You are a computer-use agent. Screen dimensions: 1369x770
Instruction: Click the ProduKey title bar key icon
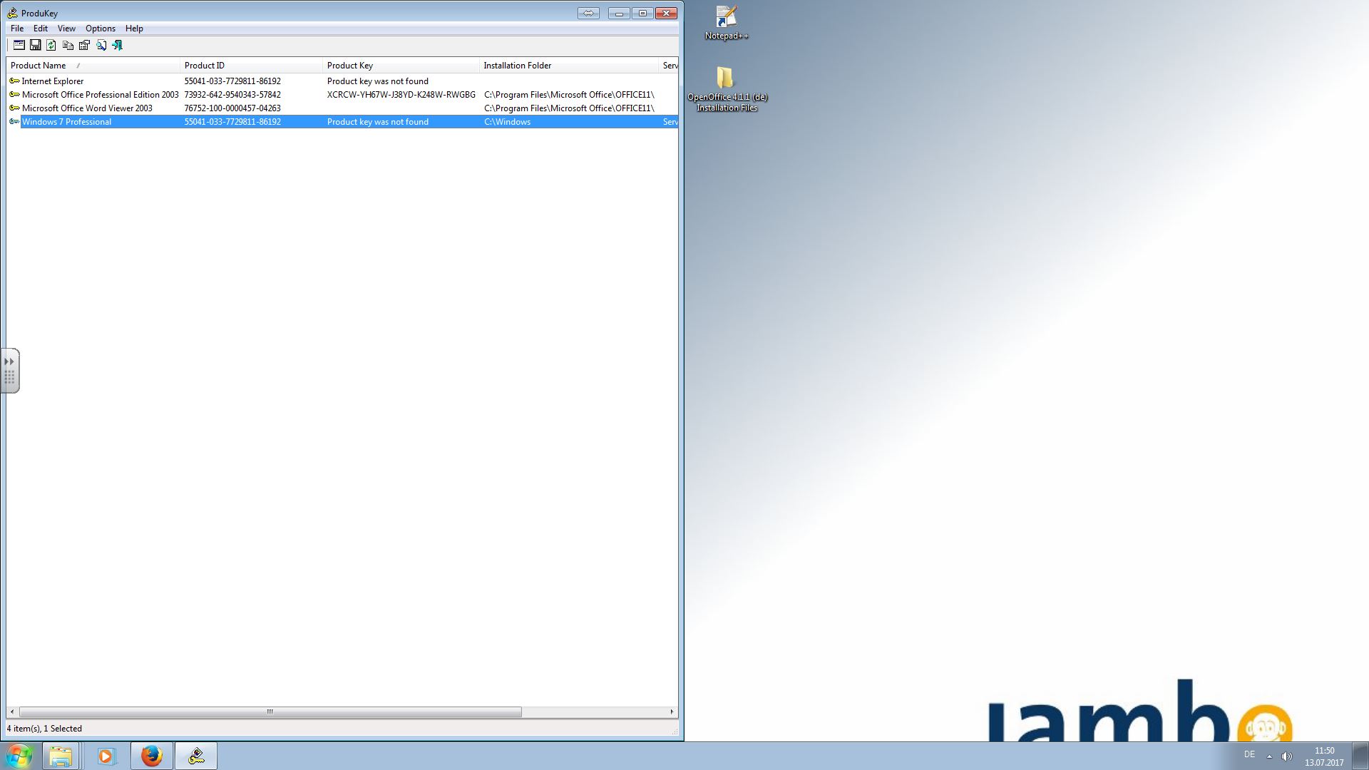click(12, 13)
